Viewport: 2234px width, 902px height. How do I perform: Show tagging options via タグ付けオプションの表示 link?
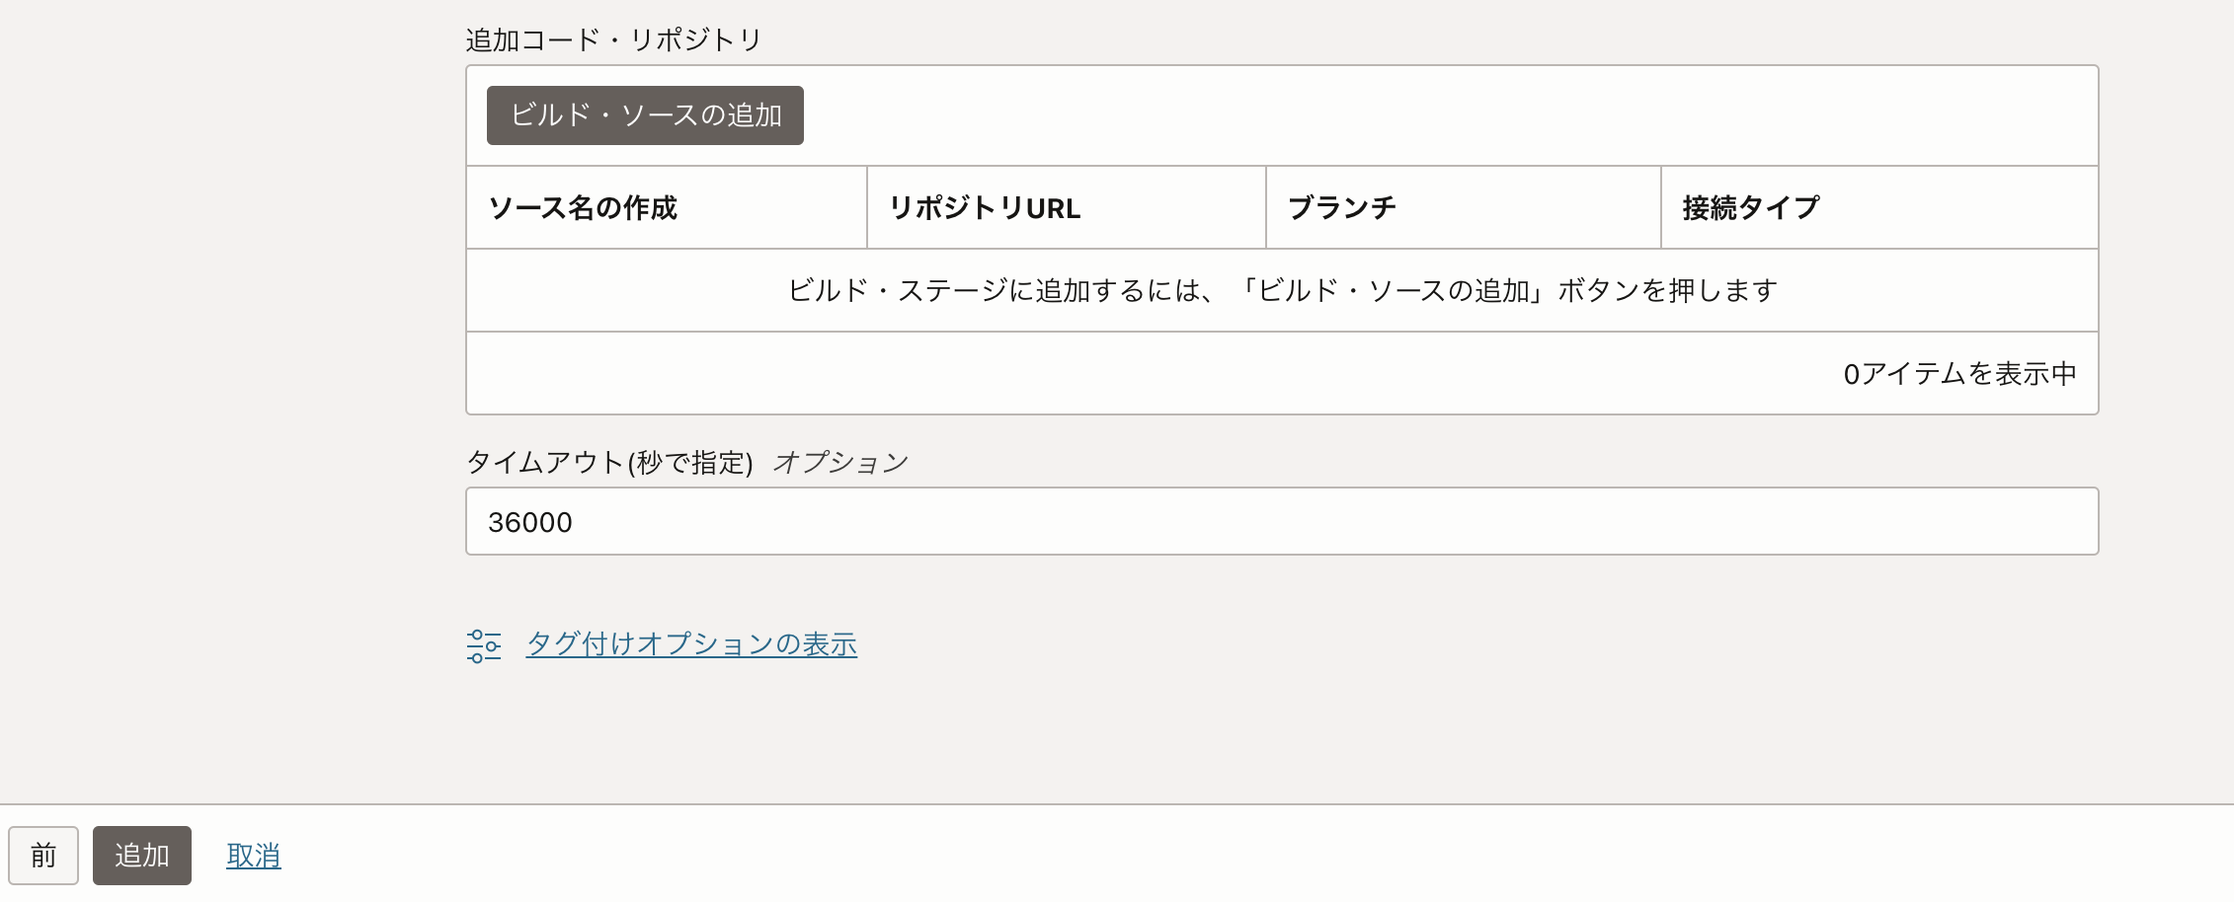point(691,643)
